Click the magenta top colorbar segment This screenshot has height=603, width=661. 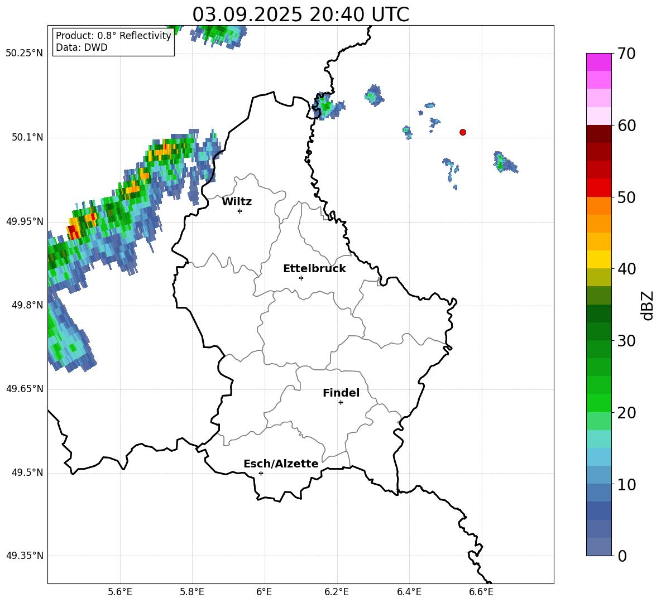[598, 62]
